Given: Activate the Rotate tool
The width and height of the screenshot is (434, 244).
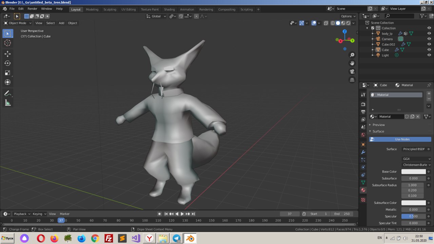Looking at the screenshot, I should click(7, 63).
